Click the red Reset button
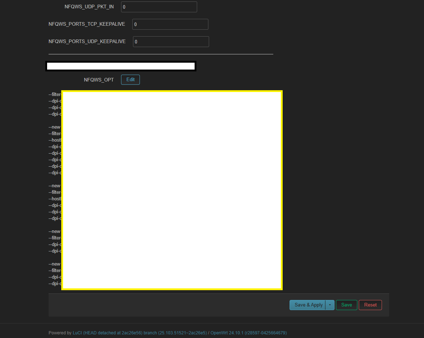Viewport: 424px width, 338px height. [370, 305]
